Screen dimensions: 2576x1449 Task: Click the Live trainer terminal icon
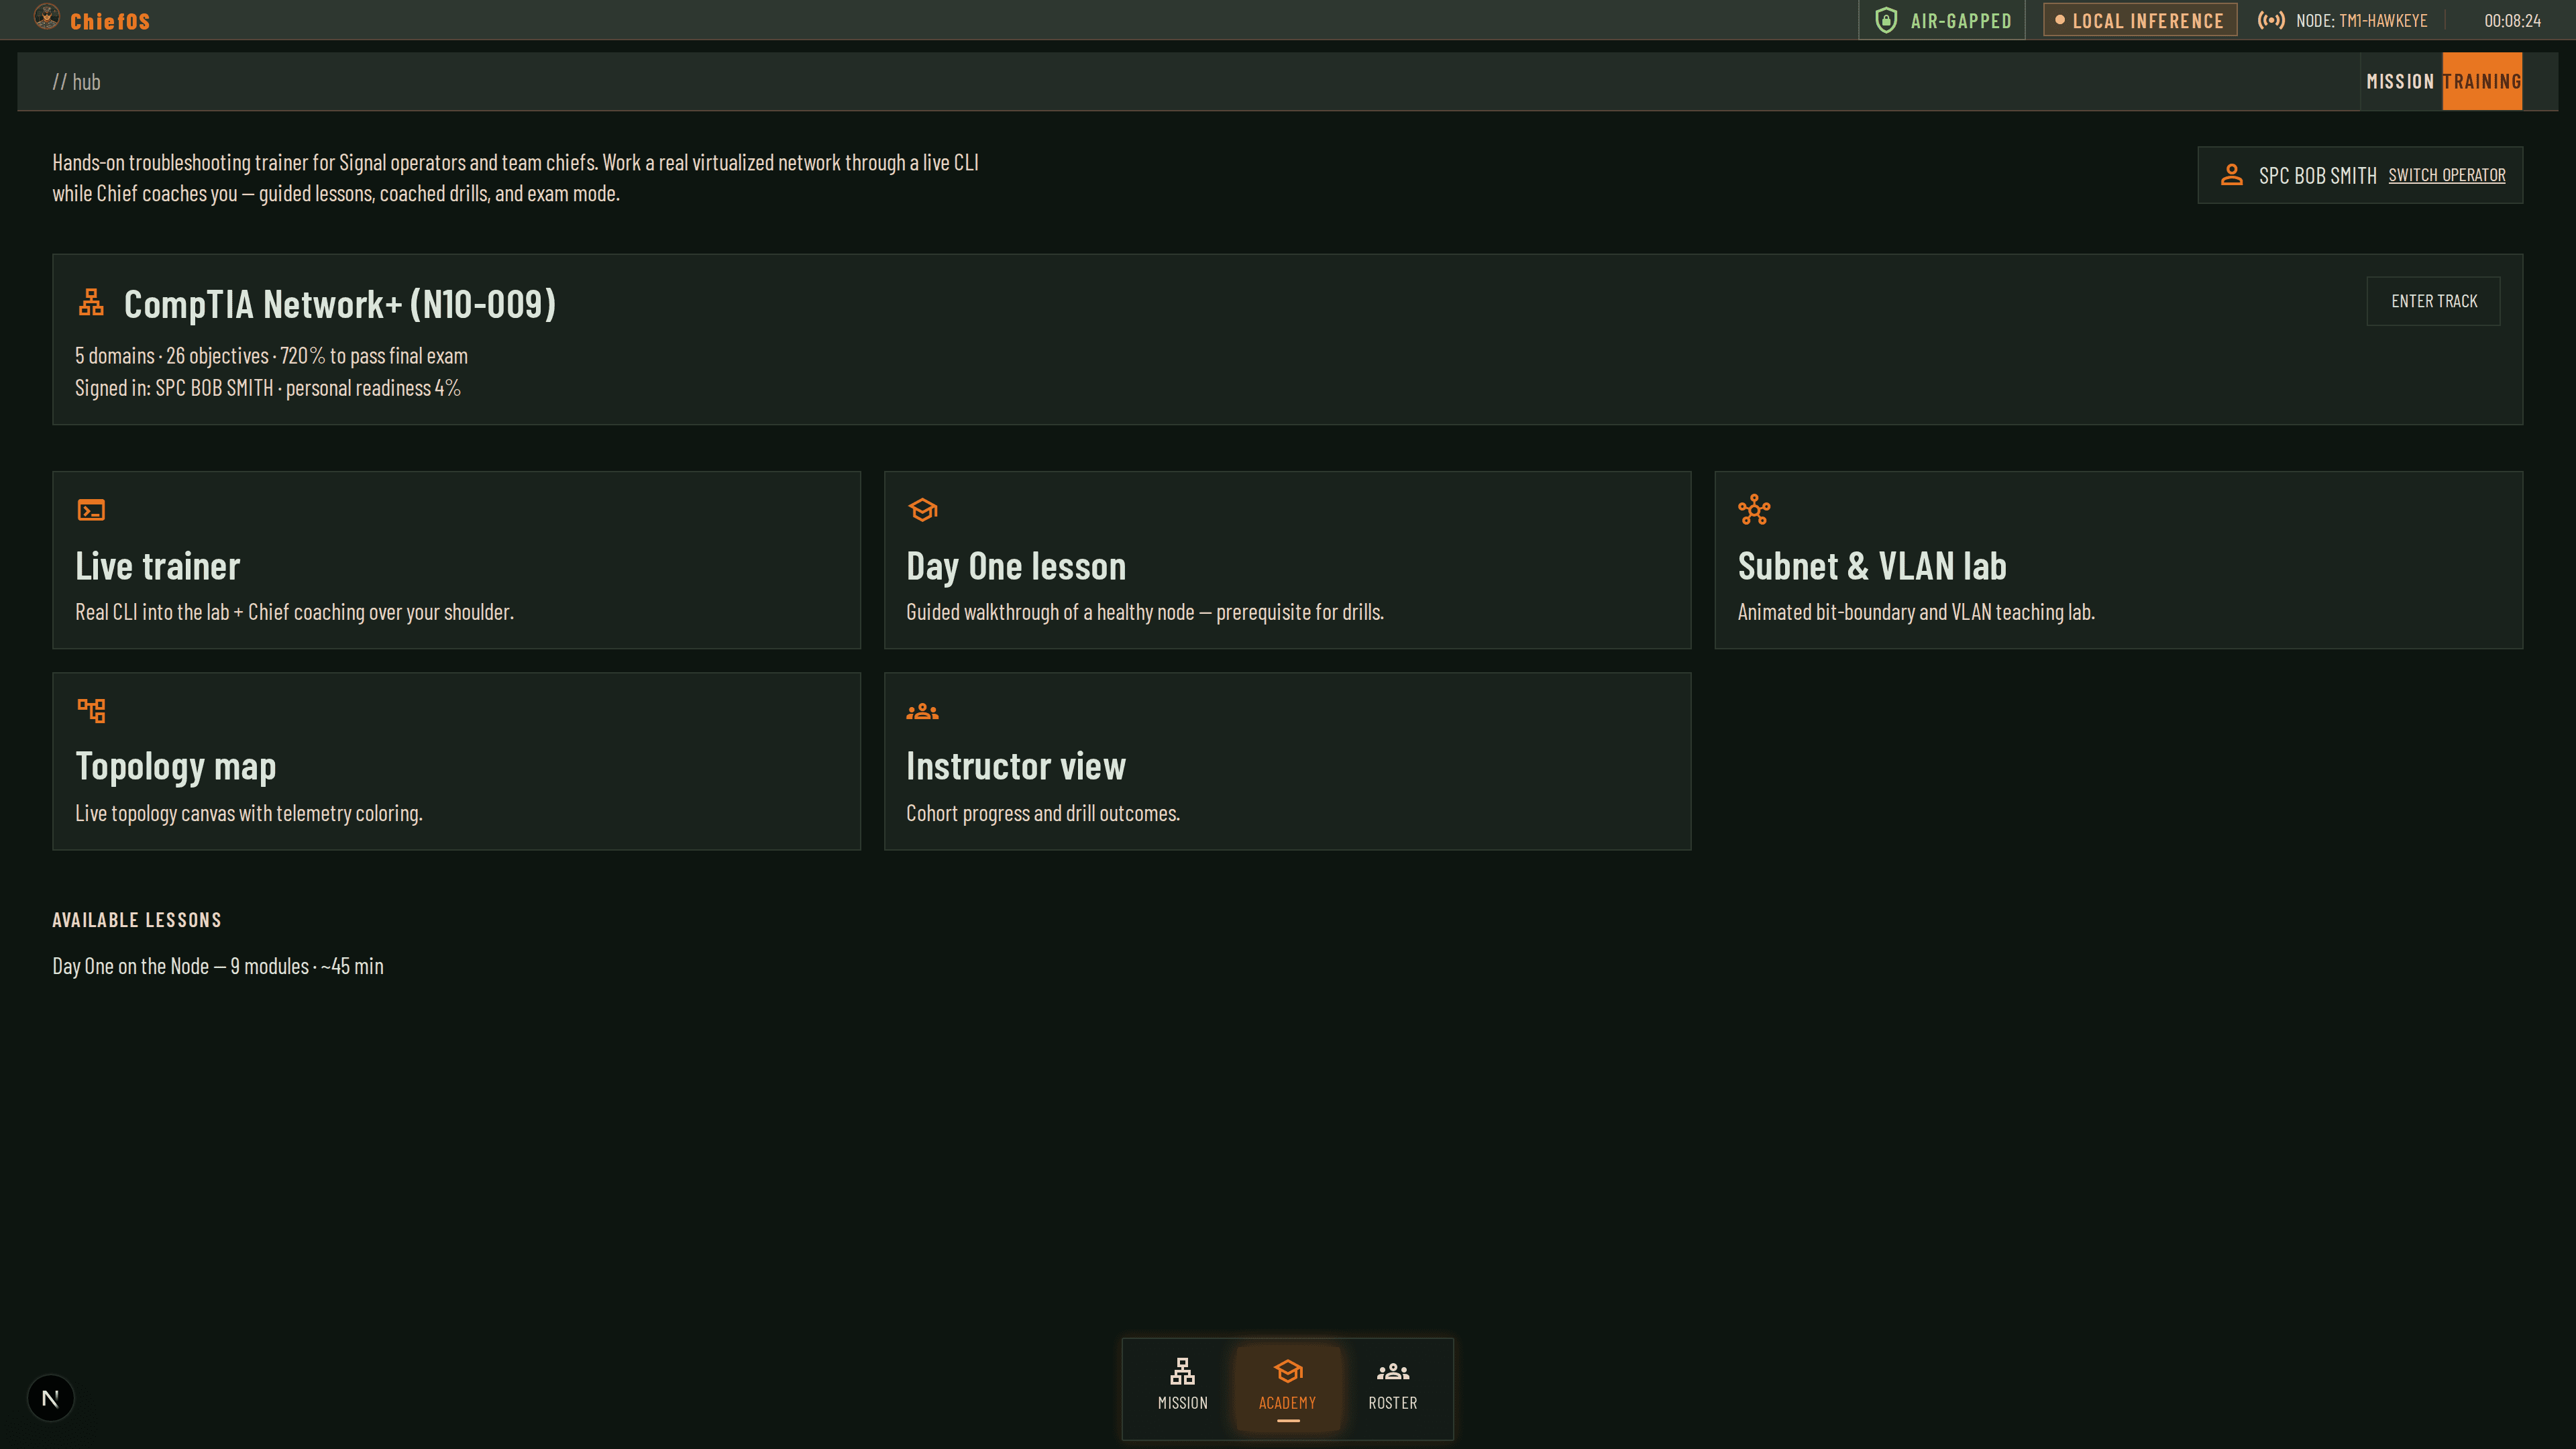[x=91, y=510]
